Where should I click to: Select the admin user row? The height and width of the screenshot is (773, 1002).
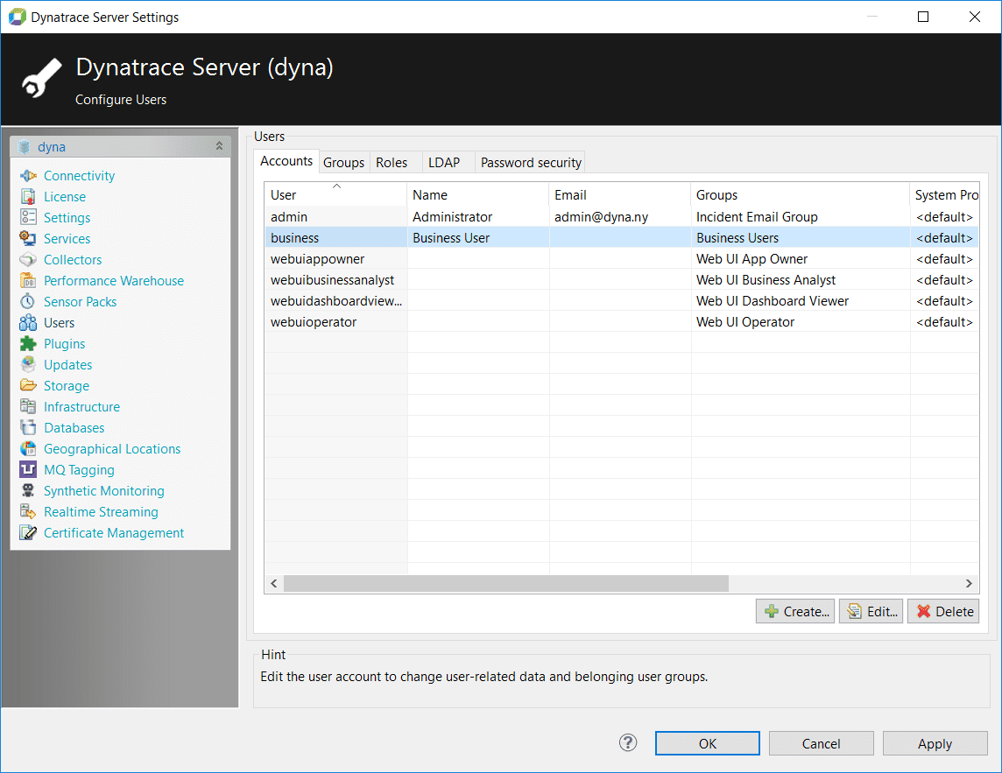pos(621,216)
